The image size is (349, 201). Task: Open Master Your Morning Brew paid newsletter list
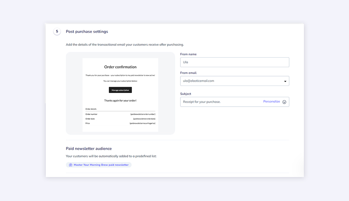click(98, 165)
